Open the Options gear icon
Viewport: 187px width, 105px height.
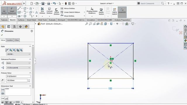73,3
